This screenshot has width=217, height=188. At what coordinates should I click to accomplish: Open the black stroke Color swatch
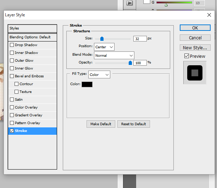coord(87,84)
